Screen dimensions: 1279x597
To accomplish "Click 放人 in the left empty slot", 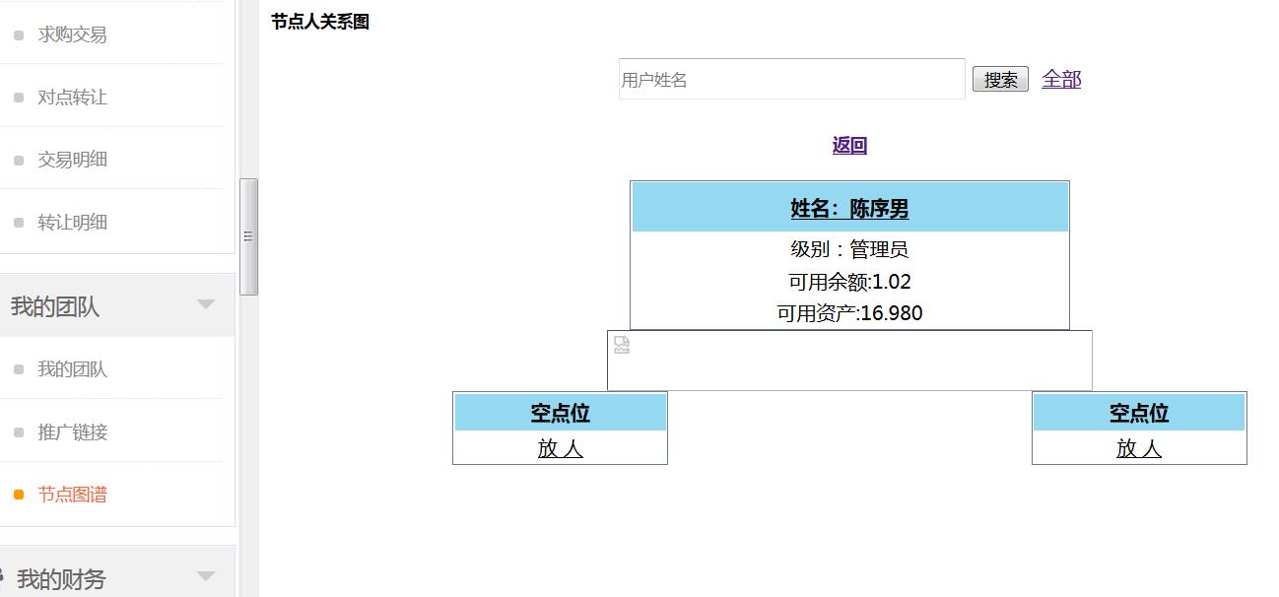I will pyautogui.click(x=560, y=448).
